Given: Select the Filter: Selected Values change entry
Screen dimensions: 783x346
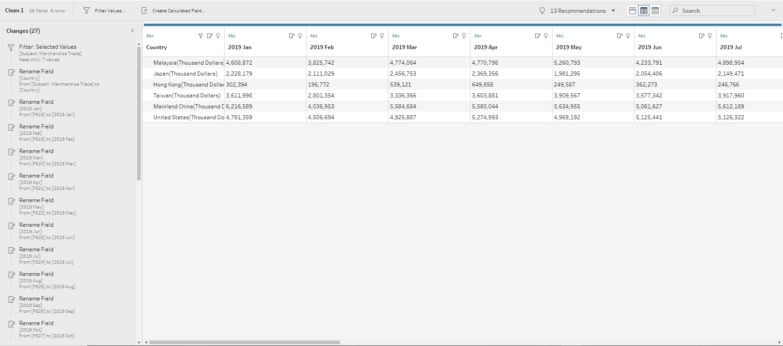Looking at the screenshot, I should pos(47,47).
